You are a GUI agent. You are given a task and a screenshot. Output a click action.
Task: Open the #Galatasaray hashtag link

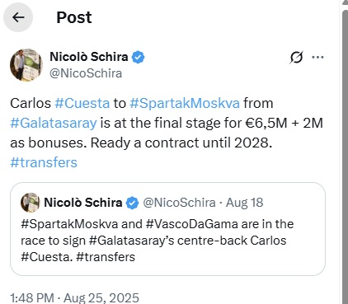pos(54,123)
